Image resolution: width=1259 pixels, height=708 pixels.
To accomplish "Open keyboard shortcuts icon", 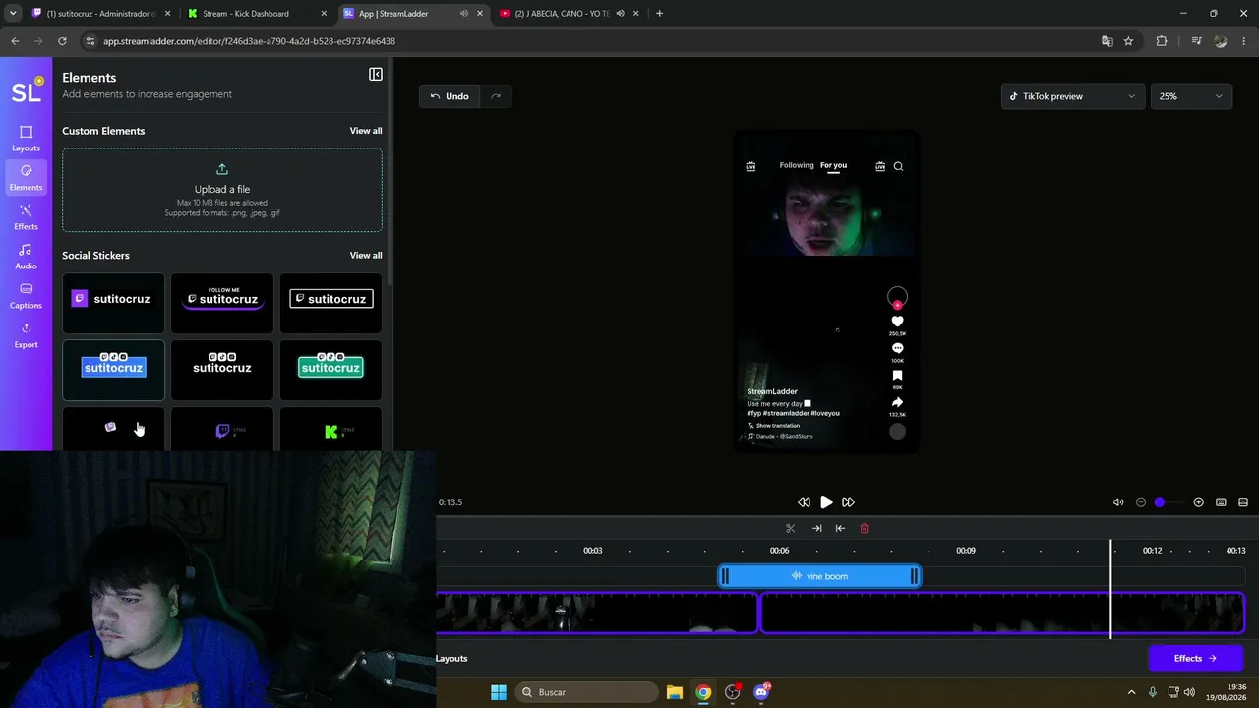I will (x=1221, y=502).
